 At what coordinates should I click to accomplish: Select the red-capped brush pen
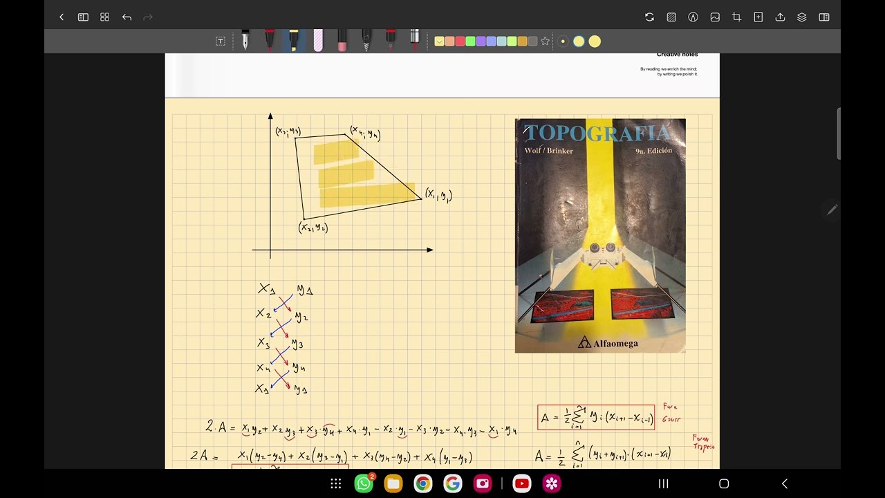tap(269, 40)
